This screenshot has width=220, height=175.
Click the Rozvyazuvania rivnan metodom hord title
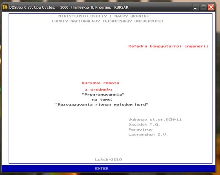click(102, 104)
